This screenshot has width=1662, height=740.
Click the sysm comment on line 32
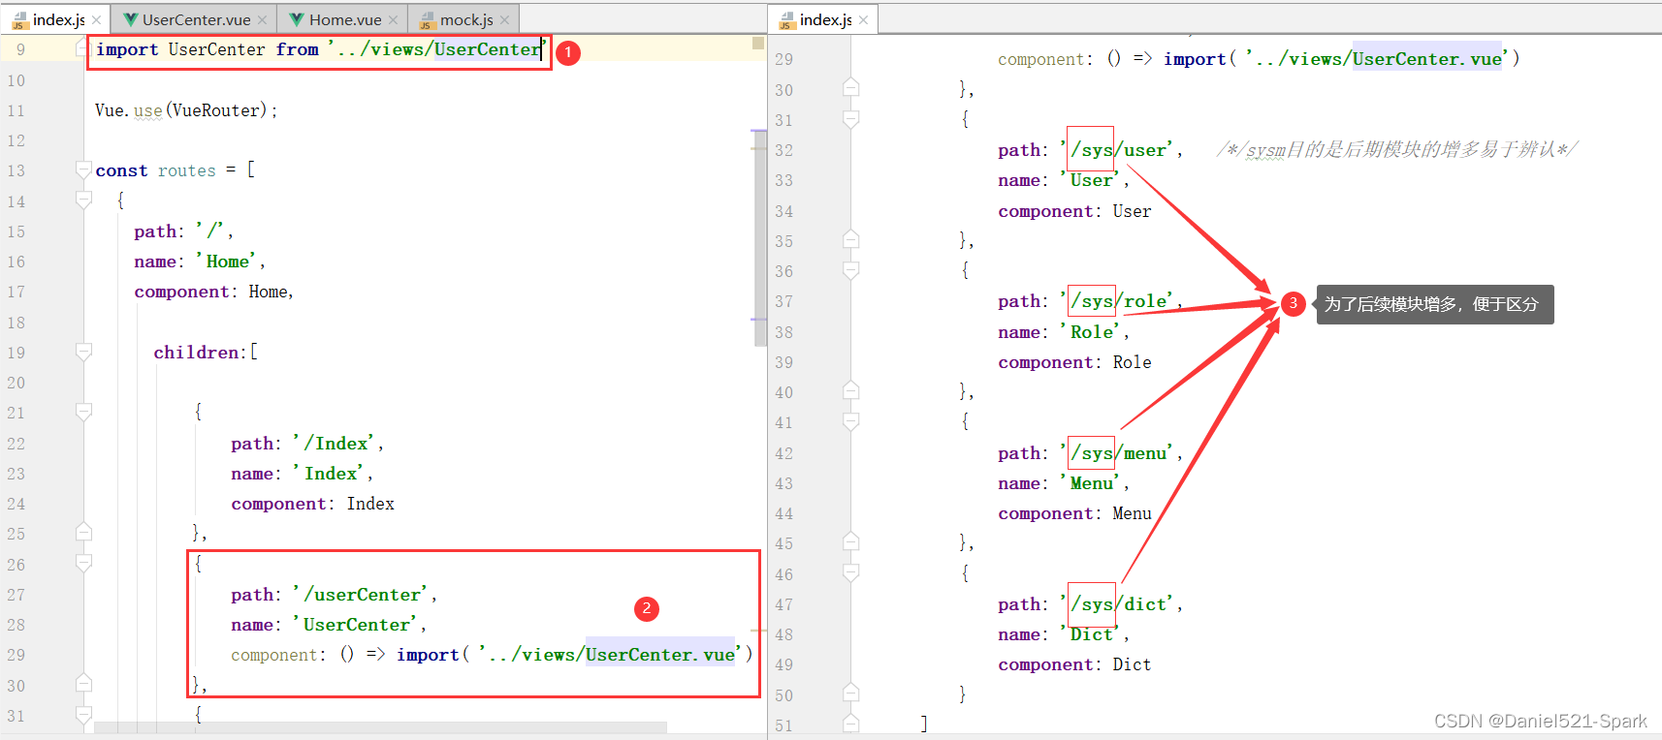(1397, 149)
